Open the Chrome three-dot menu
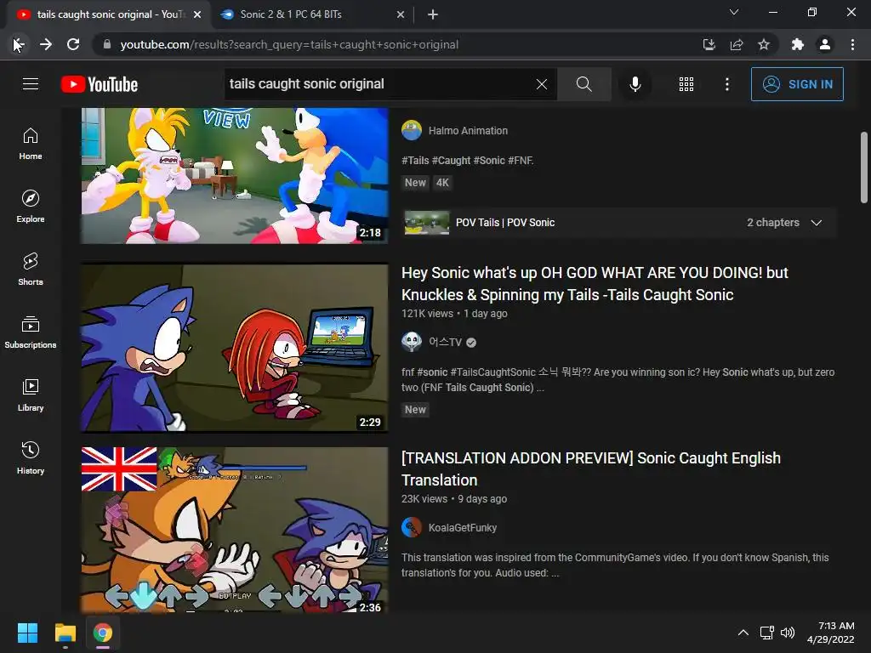Screen dimensions: 871x653 [x=852, y=44]
